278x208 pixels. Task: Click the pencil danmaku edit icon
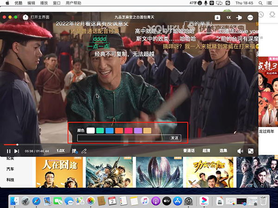tap(84, 151)
